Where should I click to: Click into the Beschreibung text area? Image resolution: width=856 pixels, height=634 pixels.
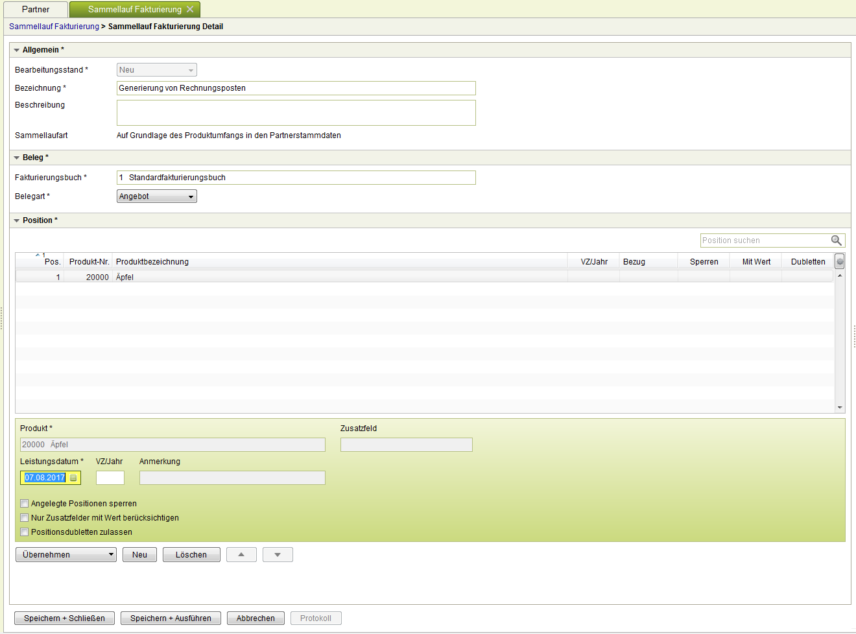click(x=296, y=113)
